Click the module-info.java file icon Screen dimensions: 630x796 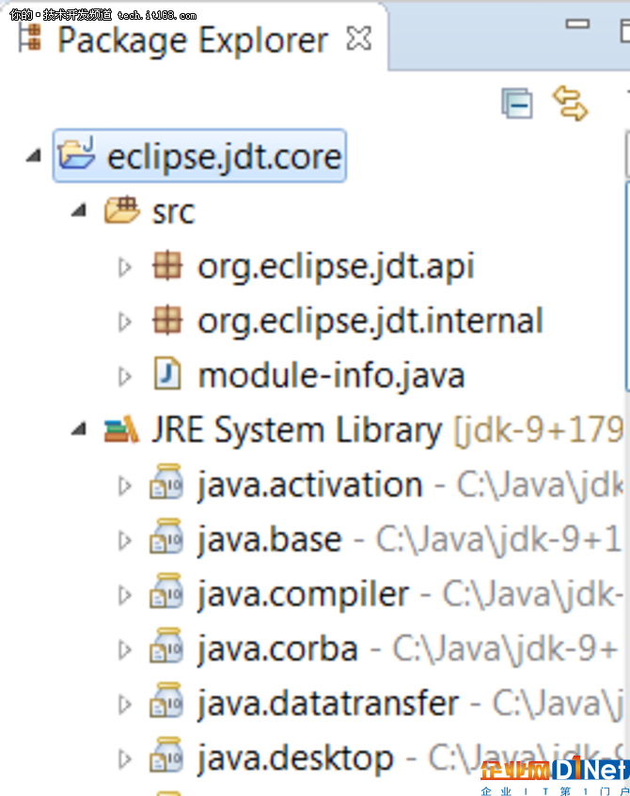[167, 374]
